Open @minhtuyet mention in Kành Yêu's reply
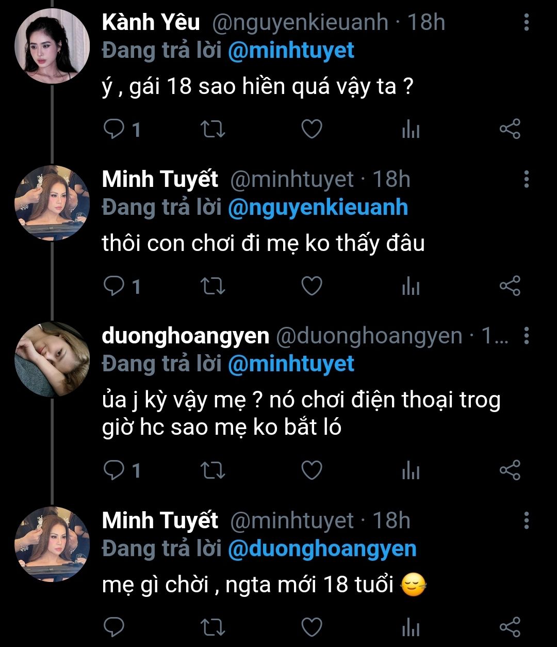The image size is (557, 647). coord(291,51)
